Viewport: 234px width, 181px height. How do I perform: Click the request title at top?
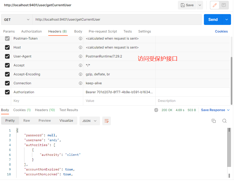pos(38,5)
